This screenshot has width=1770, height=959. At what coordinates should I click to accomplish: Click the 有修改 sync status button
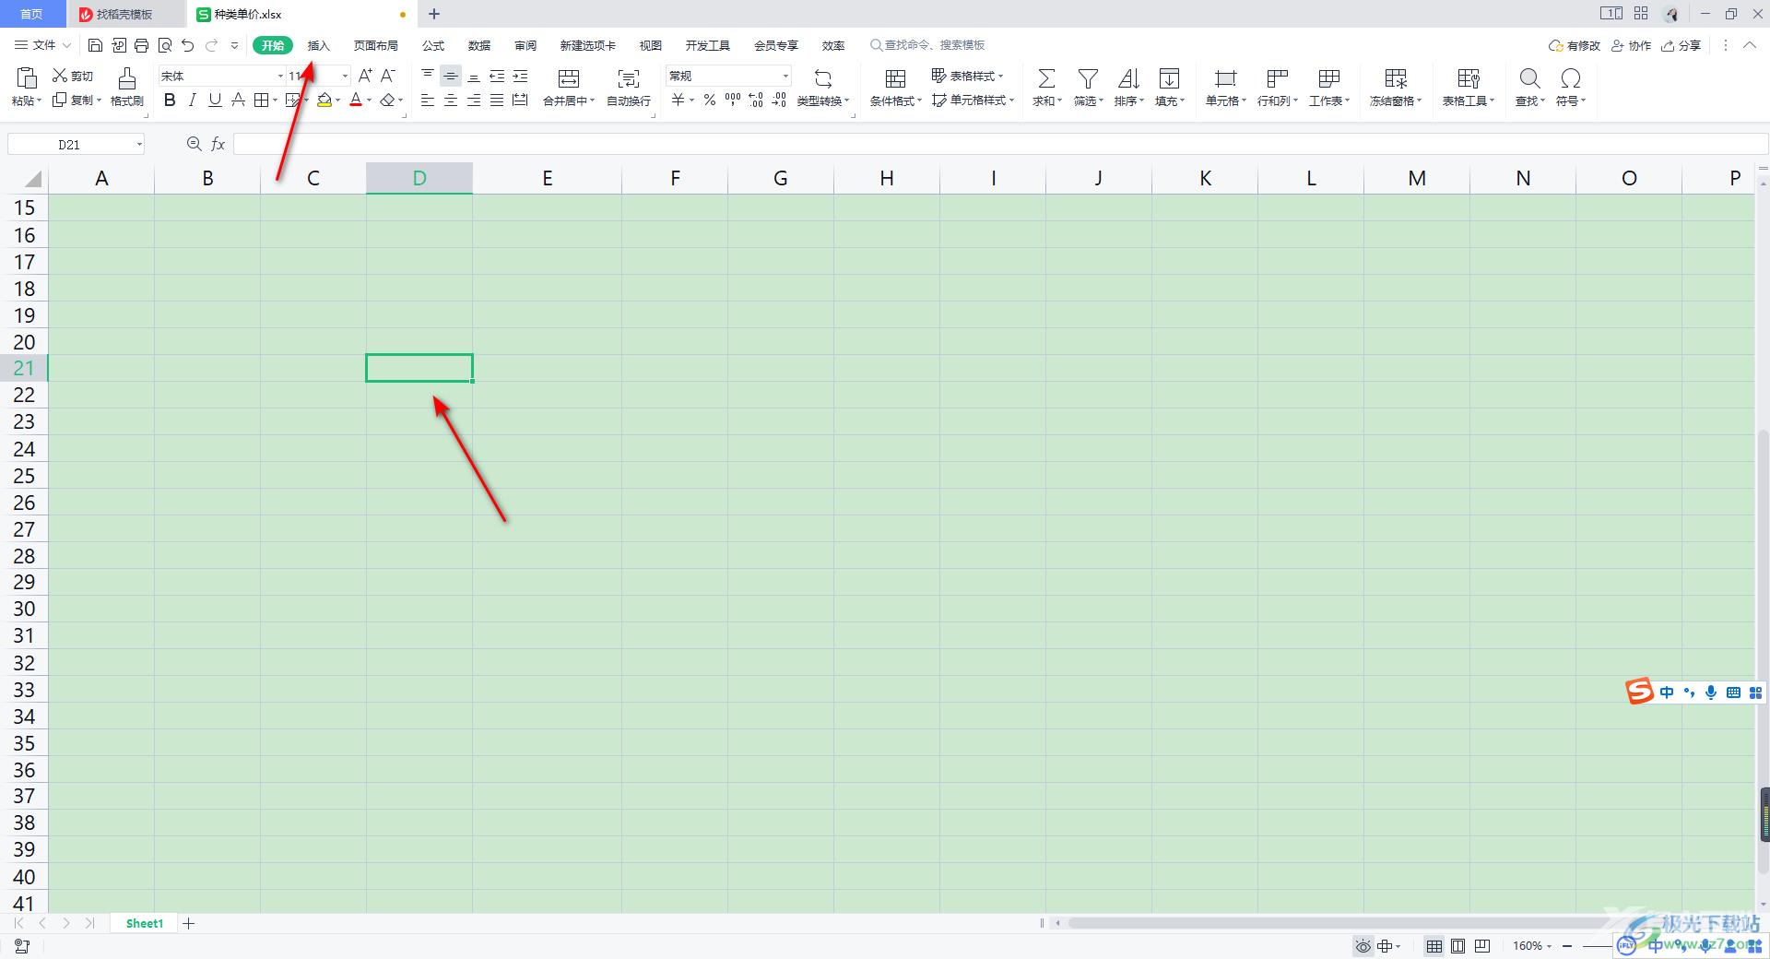coord(1575,45)
